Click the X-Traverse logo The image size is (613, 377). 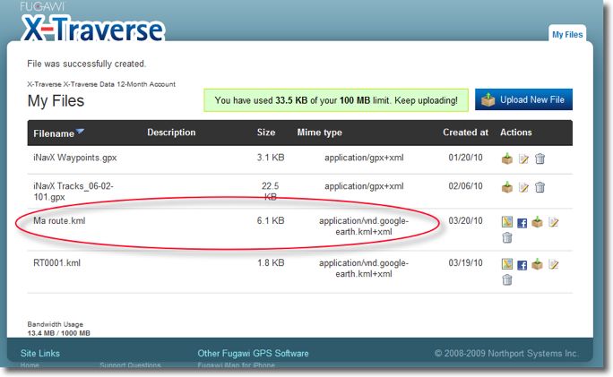92,28
